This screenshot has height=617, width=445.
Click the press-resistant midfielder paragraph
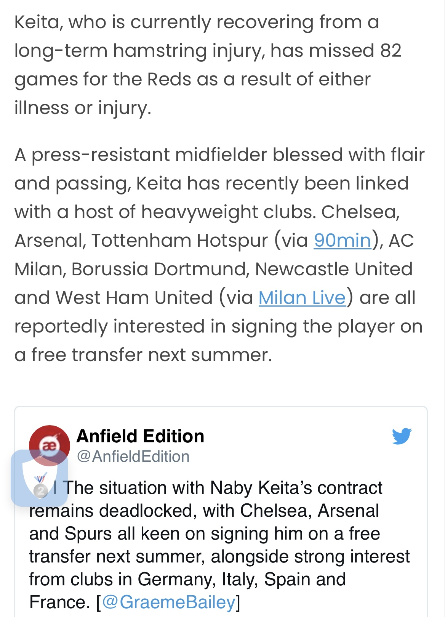click(x=219, y=255)
